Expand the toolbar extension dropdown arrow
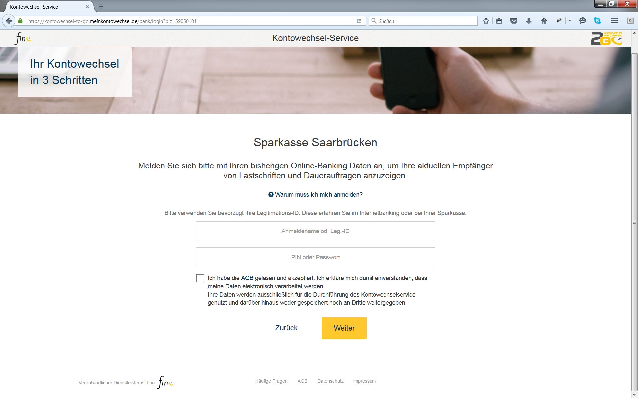This screenshot has height=398, width=638. (x=570, y=21)
